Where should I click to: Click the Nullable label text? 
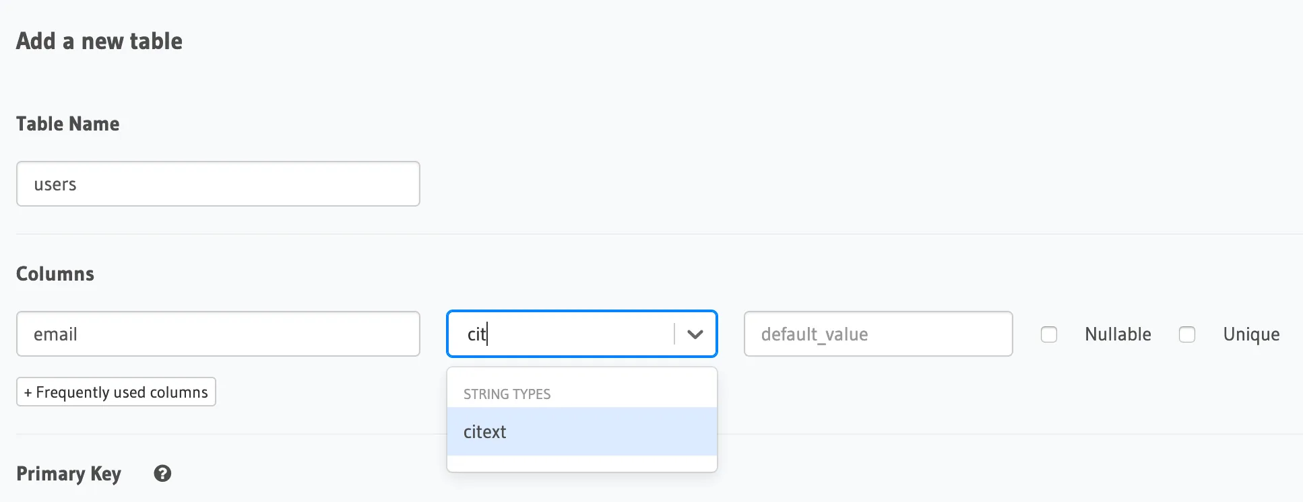(1118, 334)
